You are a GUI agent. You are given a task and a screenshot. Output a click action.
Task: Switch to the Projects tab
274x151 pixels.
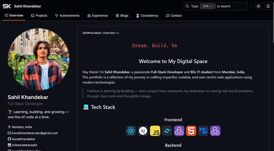tap(39, 16)
